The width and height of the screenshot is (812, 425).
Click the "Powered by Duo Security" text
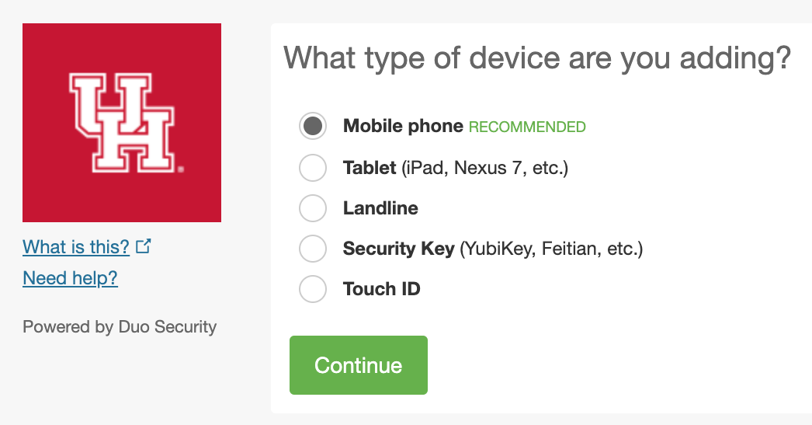coord(120,327)
